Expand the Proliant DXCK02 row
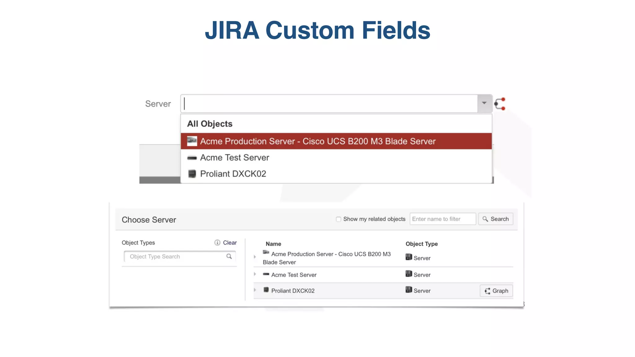This screenshot has width=635, height=357. click(255, 290)
